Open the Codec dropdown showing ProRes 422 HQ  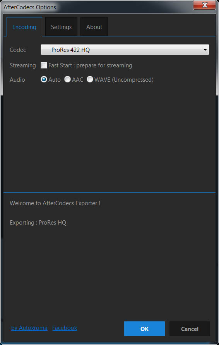[125, 50]
